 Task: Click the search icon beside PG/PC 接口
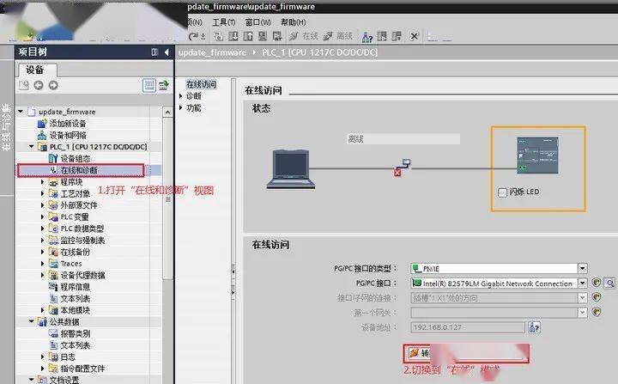coord(610,283)
